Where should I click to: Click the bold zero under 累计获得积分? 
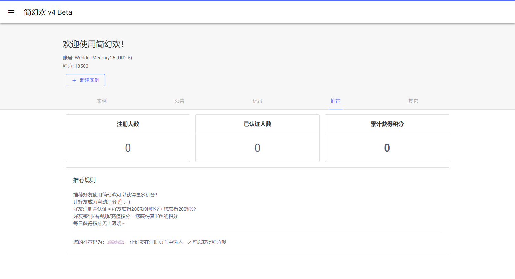tap(387, 148)
